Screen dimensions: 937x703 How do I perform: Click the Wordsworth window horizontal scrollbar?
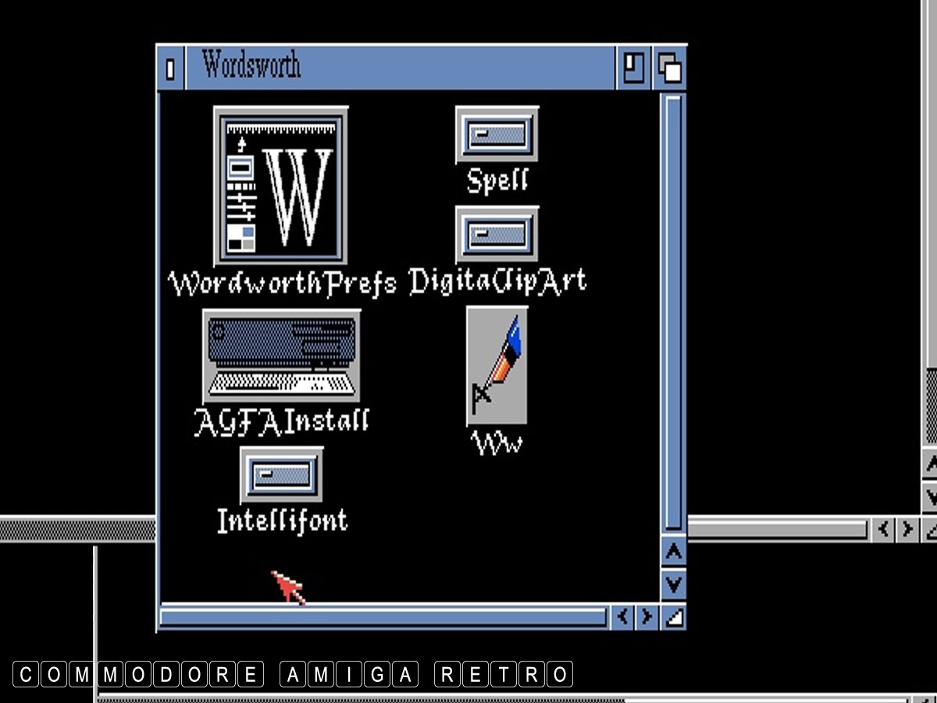pos(383,617)
